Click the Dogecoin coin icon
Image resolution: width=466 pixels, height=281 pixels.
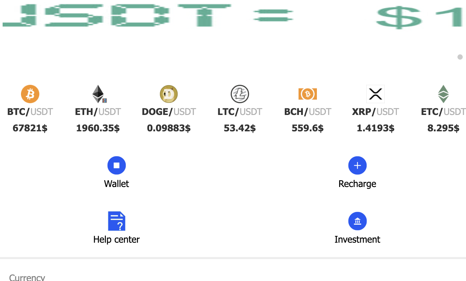pyautogui.click(x=169, y=94)
